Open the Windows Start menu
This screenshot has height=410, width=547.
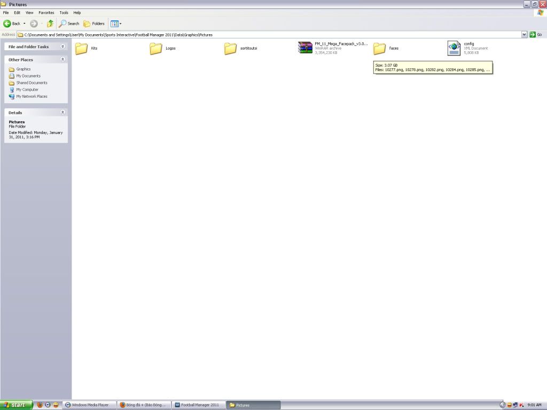(17, 405)
